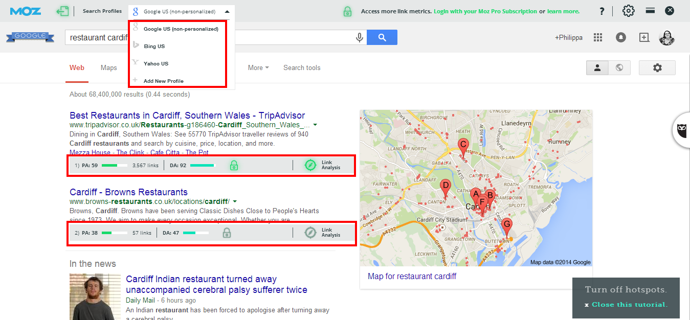This screenshot has width=690, height=320.
Task: Open the More search dropdown
Action: (x=258, y=67)
